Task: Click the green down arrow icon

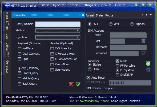Action: (x=136, y=5)
